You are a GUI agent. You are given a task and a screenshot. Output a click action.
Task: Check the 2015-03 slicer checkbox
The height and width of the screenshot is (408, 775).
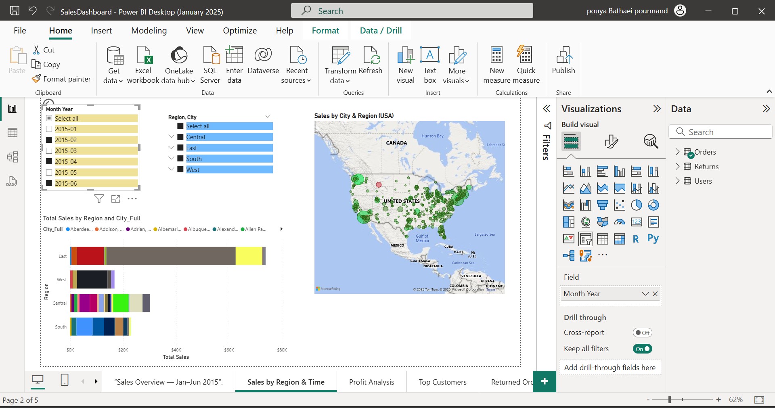[x=49, y=151]
